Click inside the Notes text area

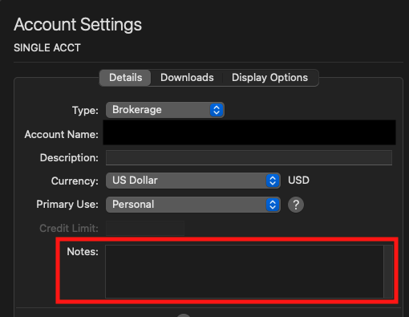[245, 271]
